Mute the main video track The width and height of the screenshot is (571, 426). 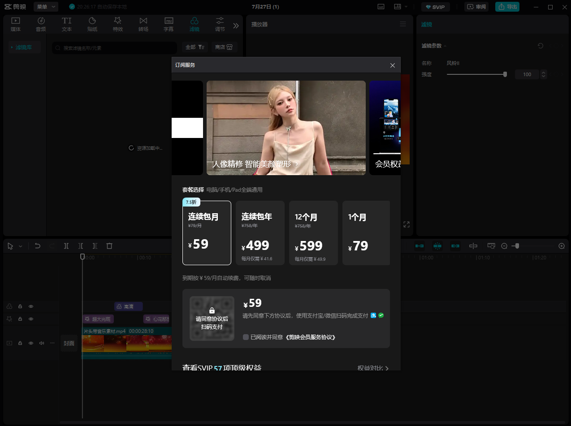(x=42, y=343)
